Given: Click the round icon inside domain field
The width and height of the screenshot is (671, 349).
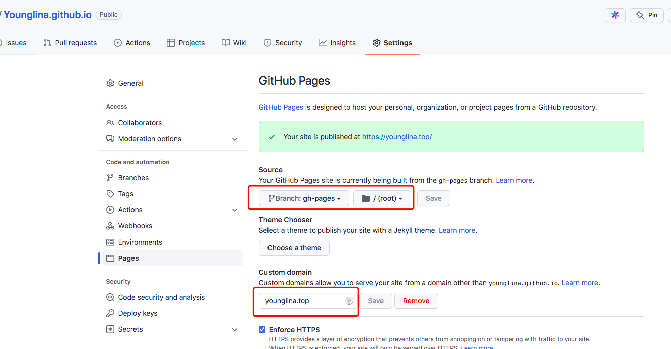Looking at the screenshot, I should 349,301.
